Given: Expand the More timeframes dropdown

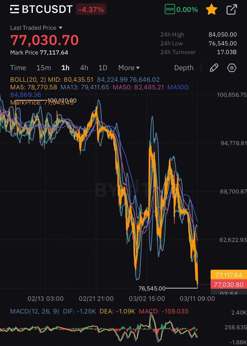Looking at the screenshot, I should click(x=129, y=68).
